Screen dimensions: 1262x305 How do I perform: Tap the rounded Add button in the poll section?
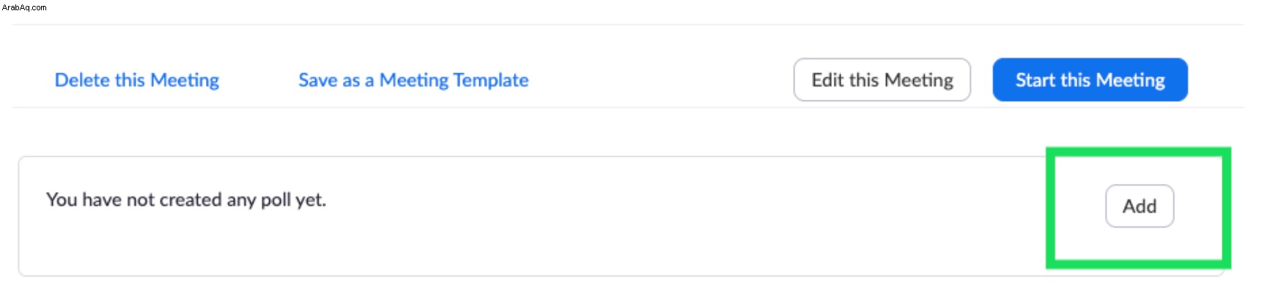tap(1140, 206)
